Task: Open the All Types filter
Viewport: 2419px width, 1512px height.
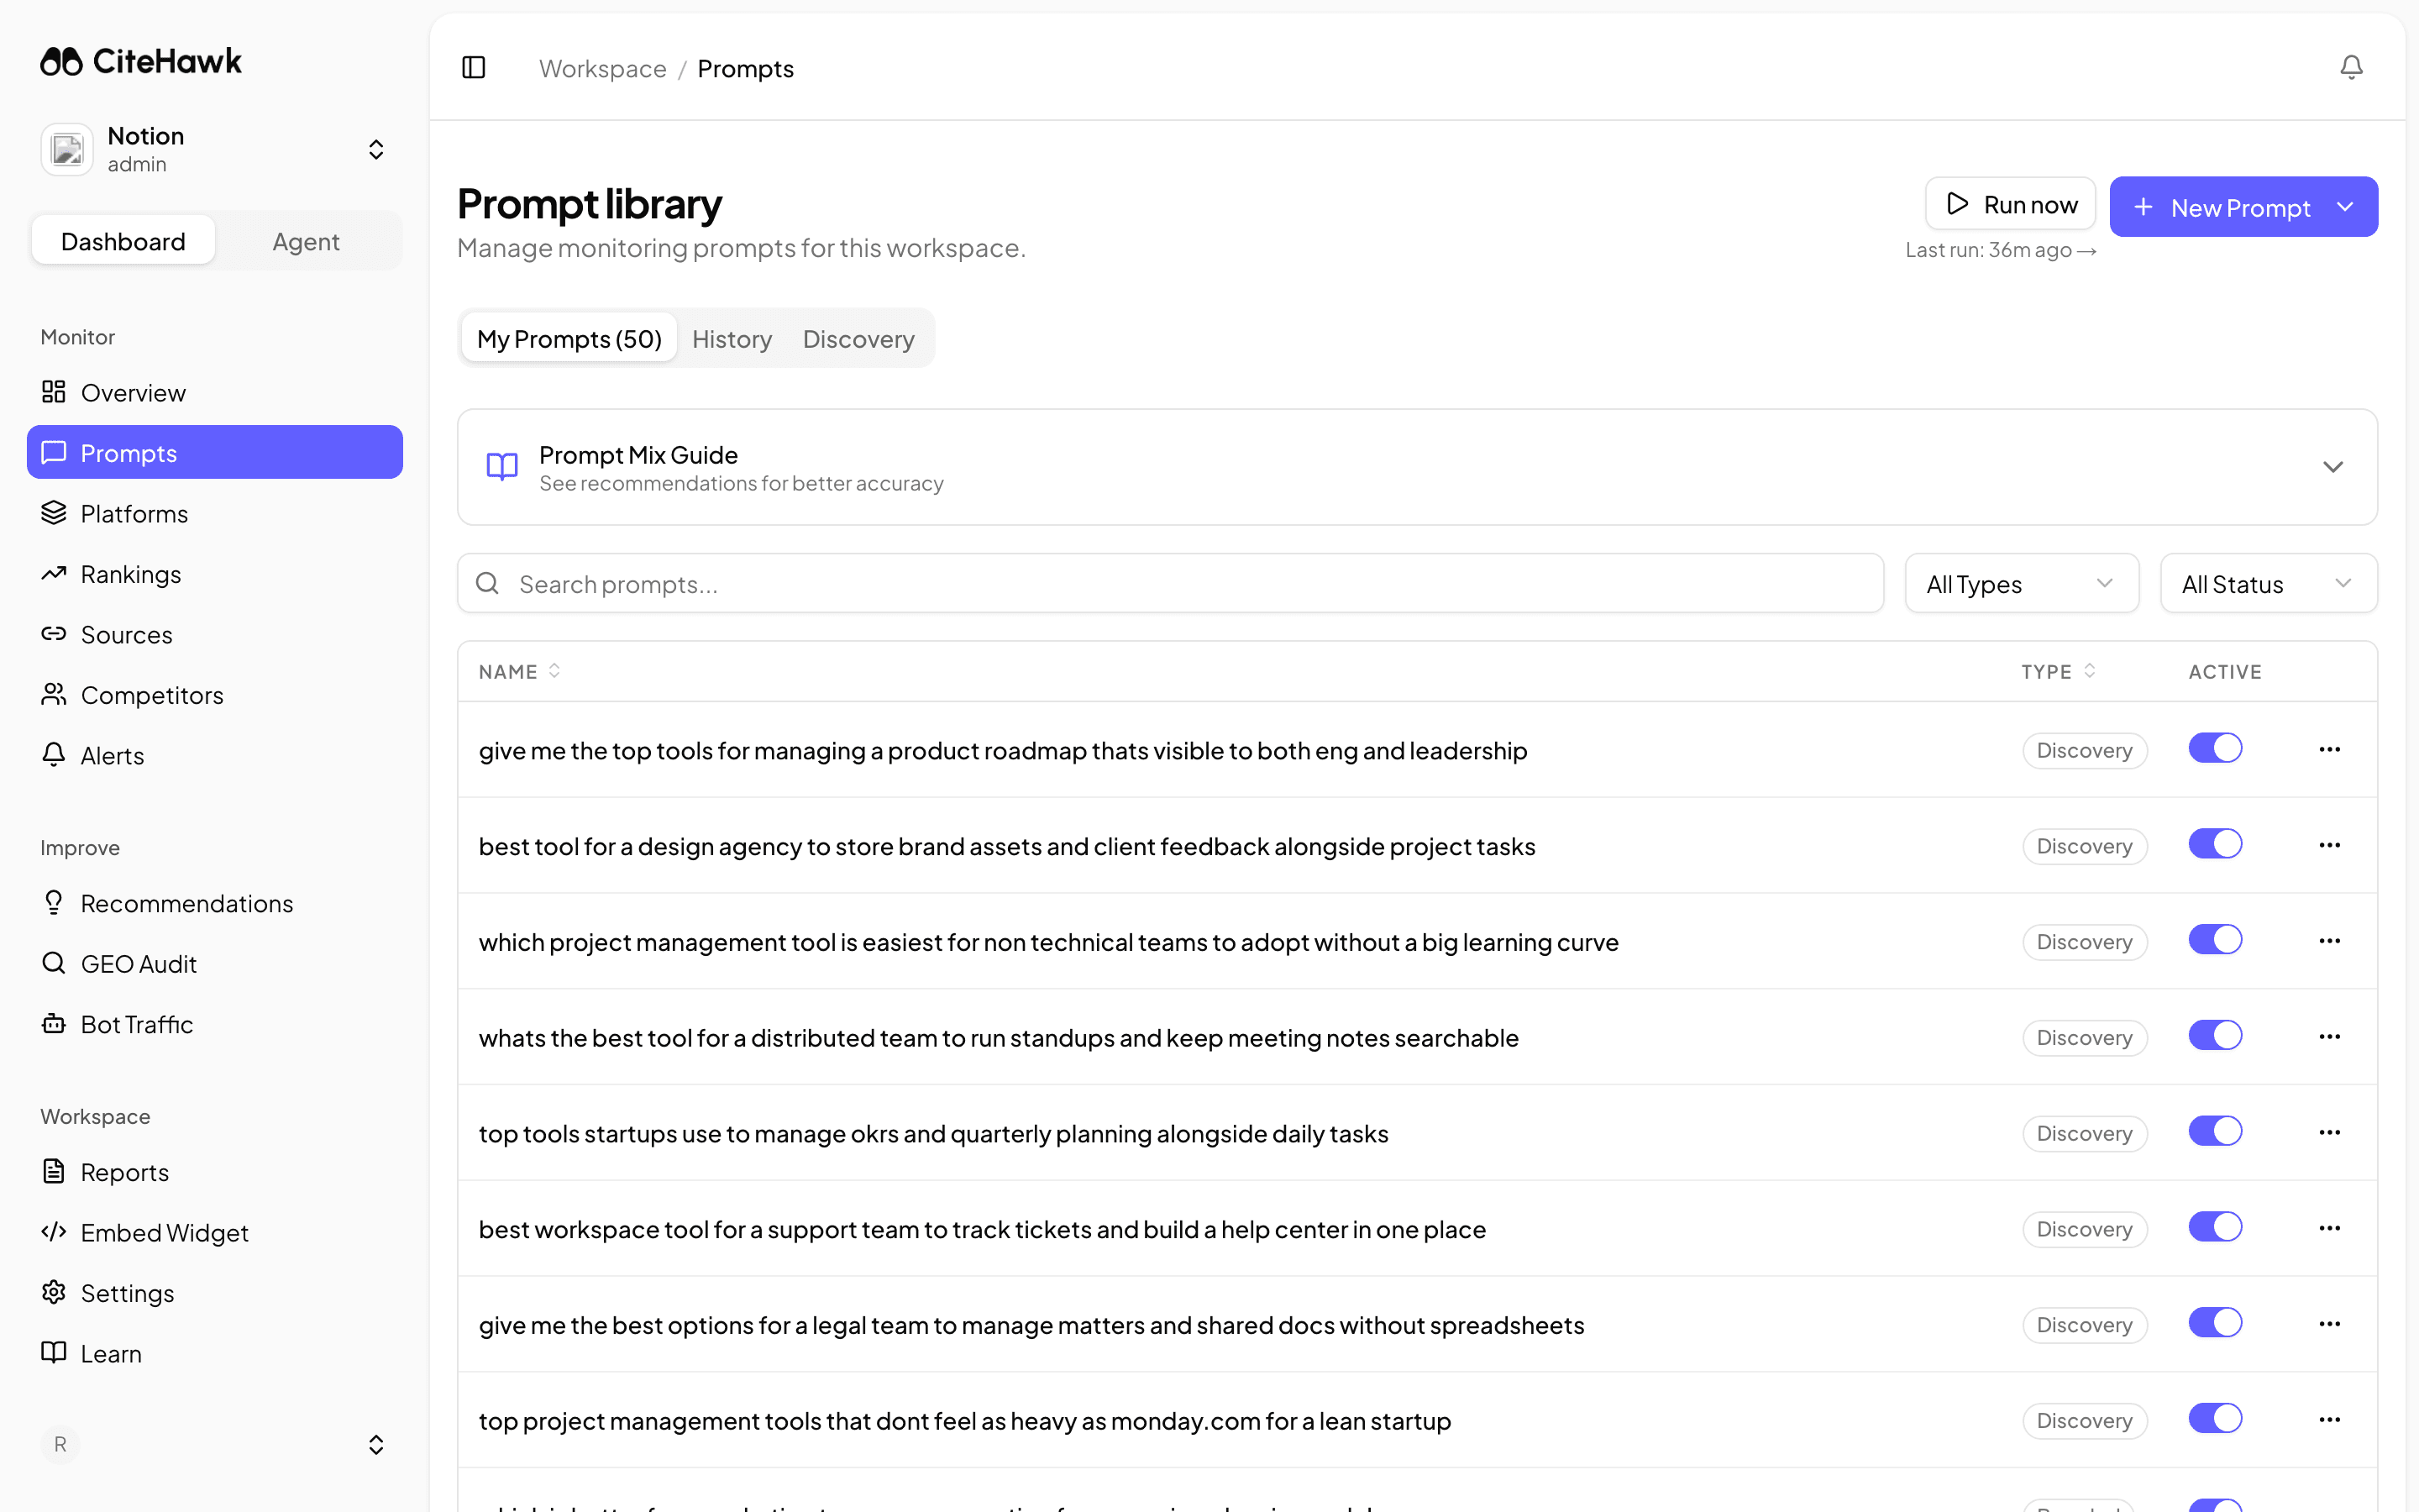Action: 2021,584
